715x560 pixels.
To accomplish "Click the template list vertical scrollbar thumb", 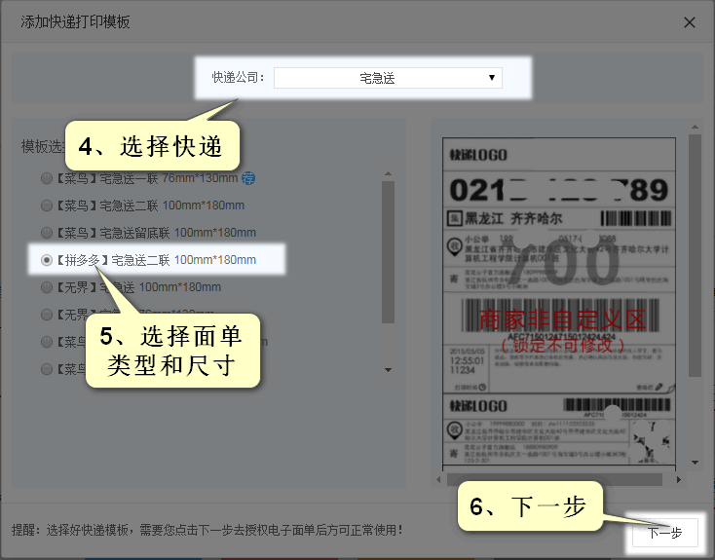I will coord(388,252).
